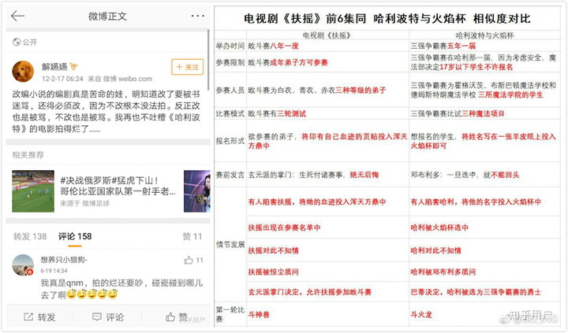This screenshot has width=568, height=333.
Task: Tap the globe icon next to 公开
Action: pos(17,43)
